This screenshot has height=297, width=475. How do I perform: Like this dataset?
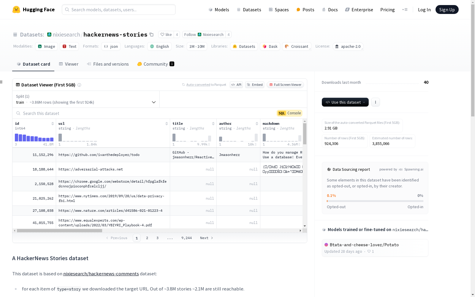166,34
